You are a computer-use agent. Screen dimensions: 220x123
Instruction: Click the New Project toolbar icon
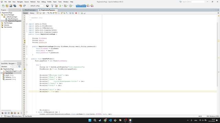[x=7, y=6]
